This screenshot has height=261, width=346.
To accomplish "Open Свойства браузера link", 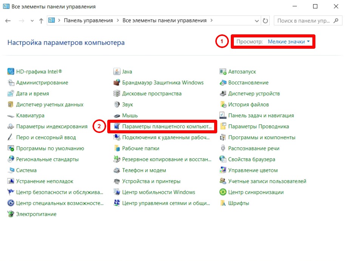I will point(252,159).
